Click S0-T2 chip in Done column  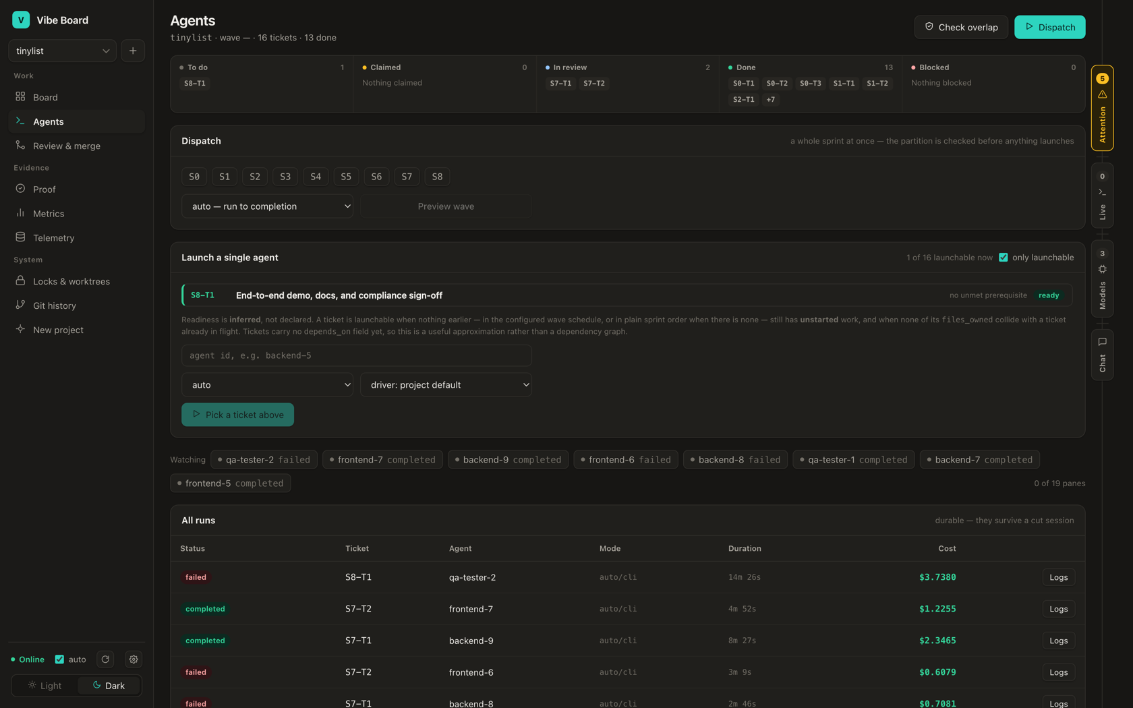coord(777,83)
